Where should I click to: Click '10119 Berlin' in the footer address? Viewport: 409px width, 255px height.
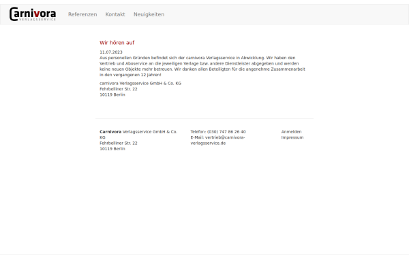click(x=112, y=149)
